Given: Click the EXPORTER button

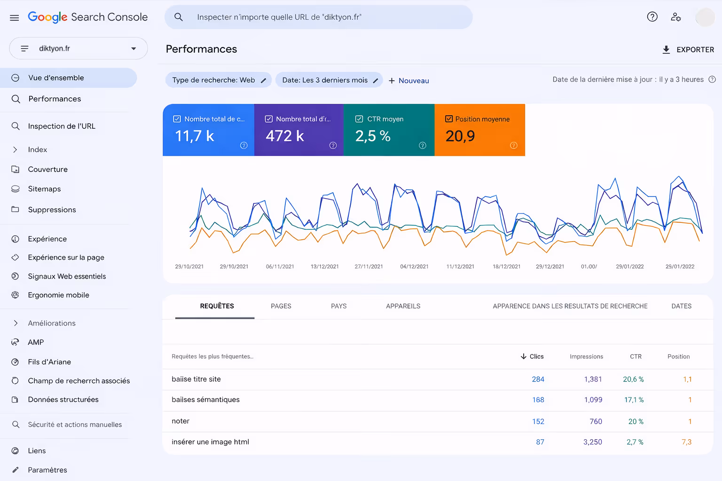Looking at the screenshot, I should click(x=688, y=49).
